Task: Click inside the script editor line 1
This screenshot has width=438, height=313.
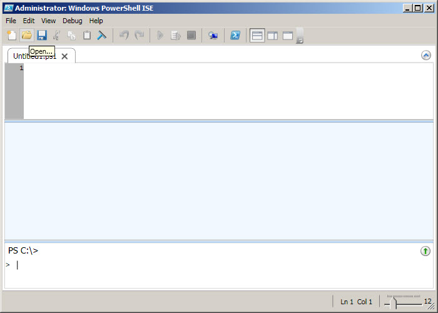Action: pos(228,68)
